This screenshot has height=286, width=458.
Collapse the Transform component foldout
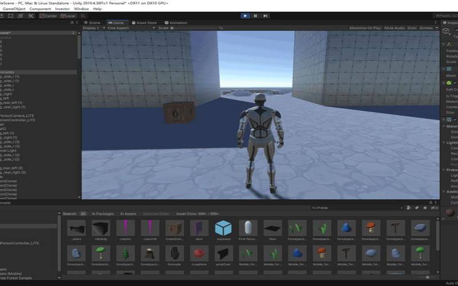[444, 44]
